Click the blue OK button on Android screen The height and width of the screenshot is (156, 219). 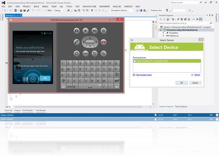(45, 78)
